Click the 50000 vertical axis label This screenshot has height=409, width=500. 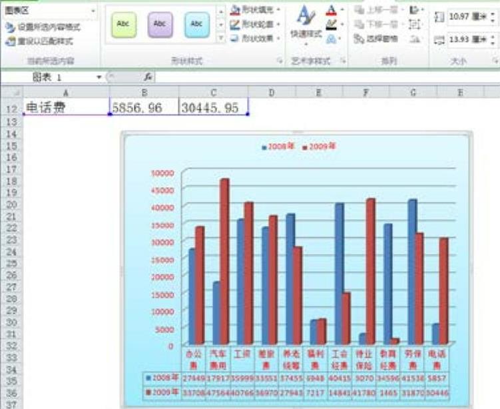tap(162, 173)
